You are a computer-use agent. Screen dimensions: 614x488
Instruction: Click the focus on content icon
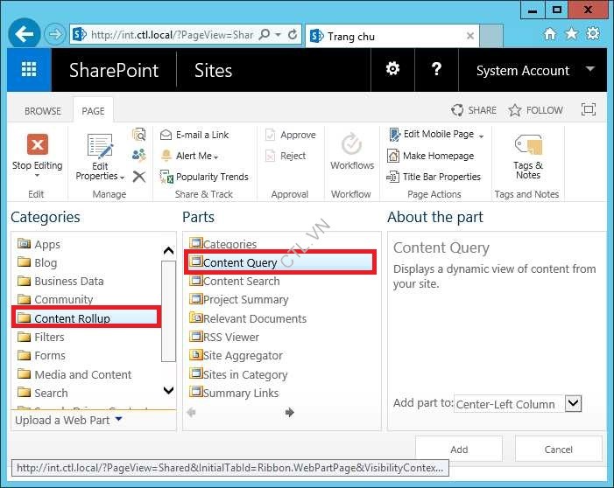coord(589,110)
